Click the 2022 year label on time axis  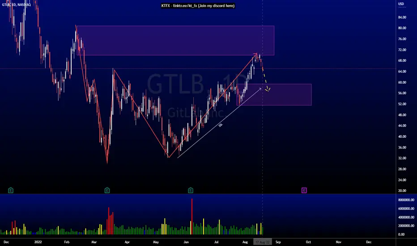38,242
